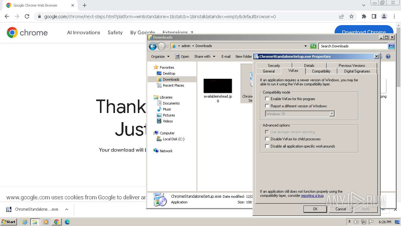Open Microsoft Edge from the taskbar
This screenshot has width=401, height=226.
click(67, 222)
